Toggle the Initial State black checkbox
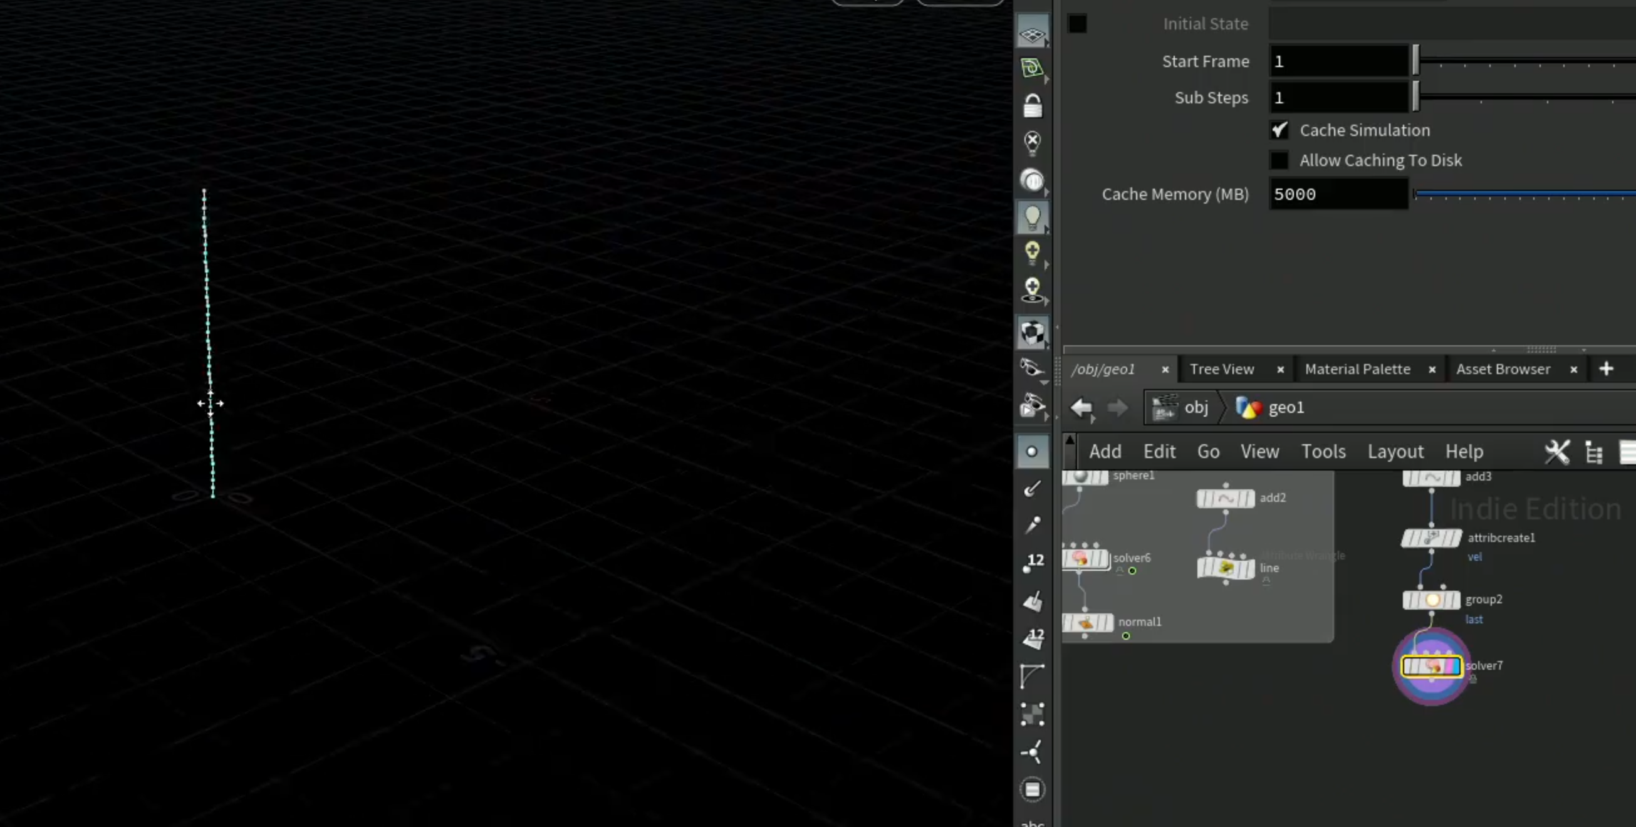 [x=1077, y=24]
